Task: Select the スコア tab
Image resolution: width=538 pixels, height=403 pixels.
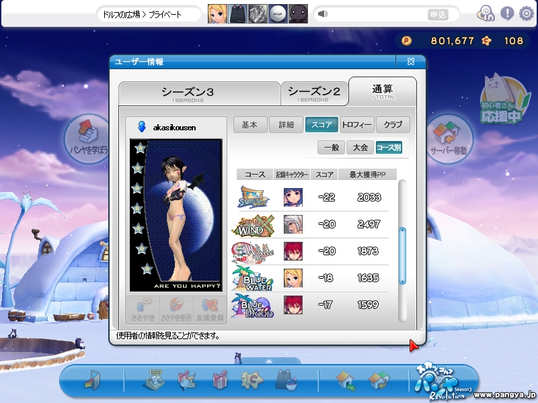Action: click(321, 125)
